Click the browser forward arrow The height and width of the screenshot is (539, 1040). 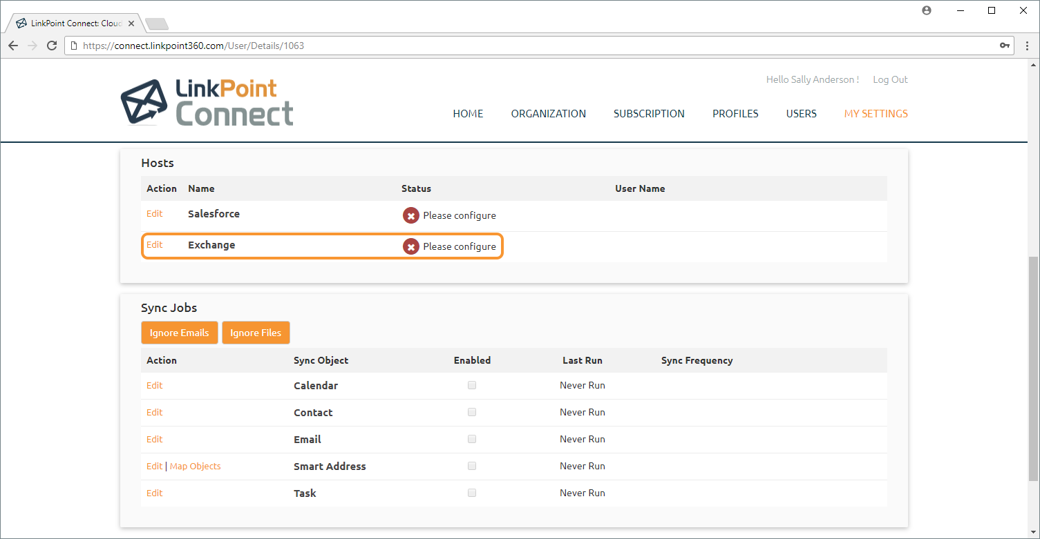point(32,46)
